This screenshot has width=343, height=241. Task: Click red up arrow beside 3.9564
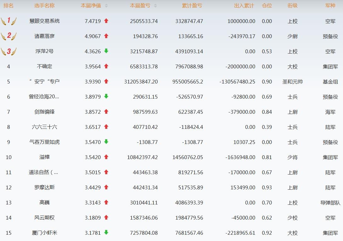click(106, 66)
